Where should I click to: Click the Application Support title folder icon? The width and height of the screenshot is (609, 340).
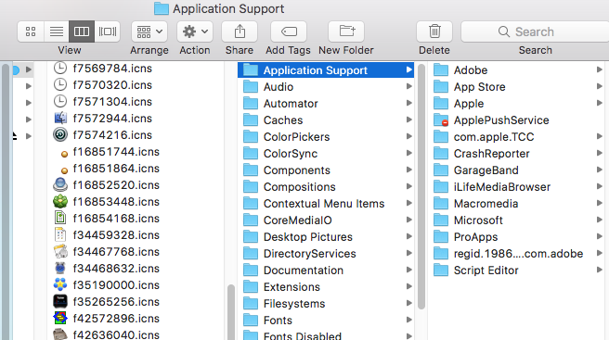click(162, 8)
